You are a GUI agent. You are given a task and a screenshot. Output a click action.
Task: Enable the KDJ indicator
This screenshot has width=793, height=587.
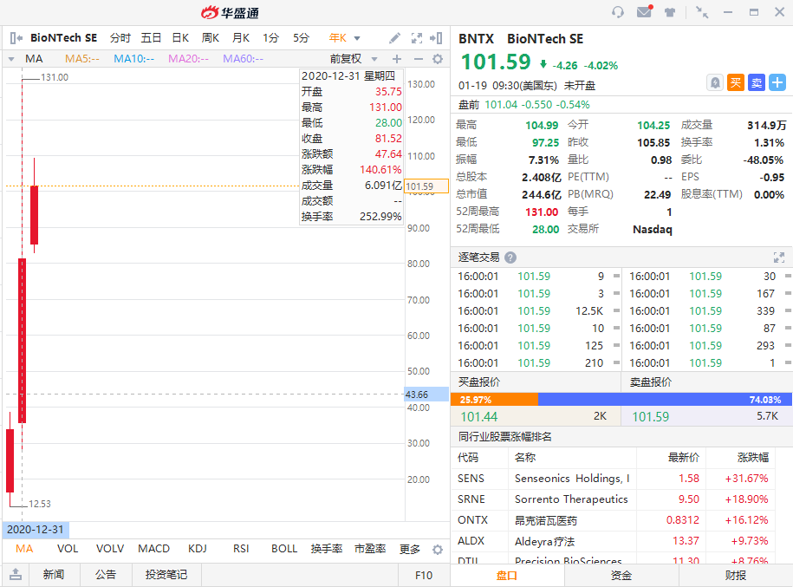tap(198, 549)
